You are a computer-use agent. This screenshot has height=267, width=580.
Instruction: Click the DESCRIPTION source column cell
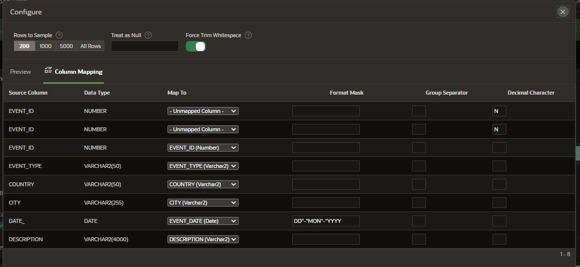26,239
